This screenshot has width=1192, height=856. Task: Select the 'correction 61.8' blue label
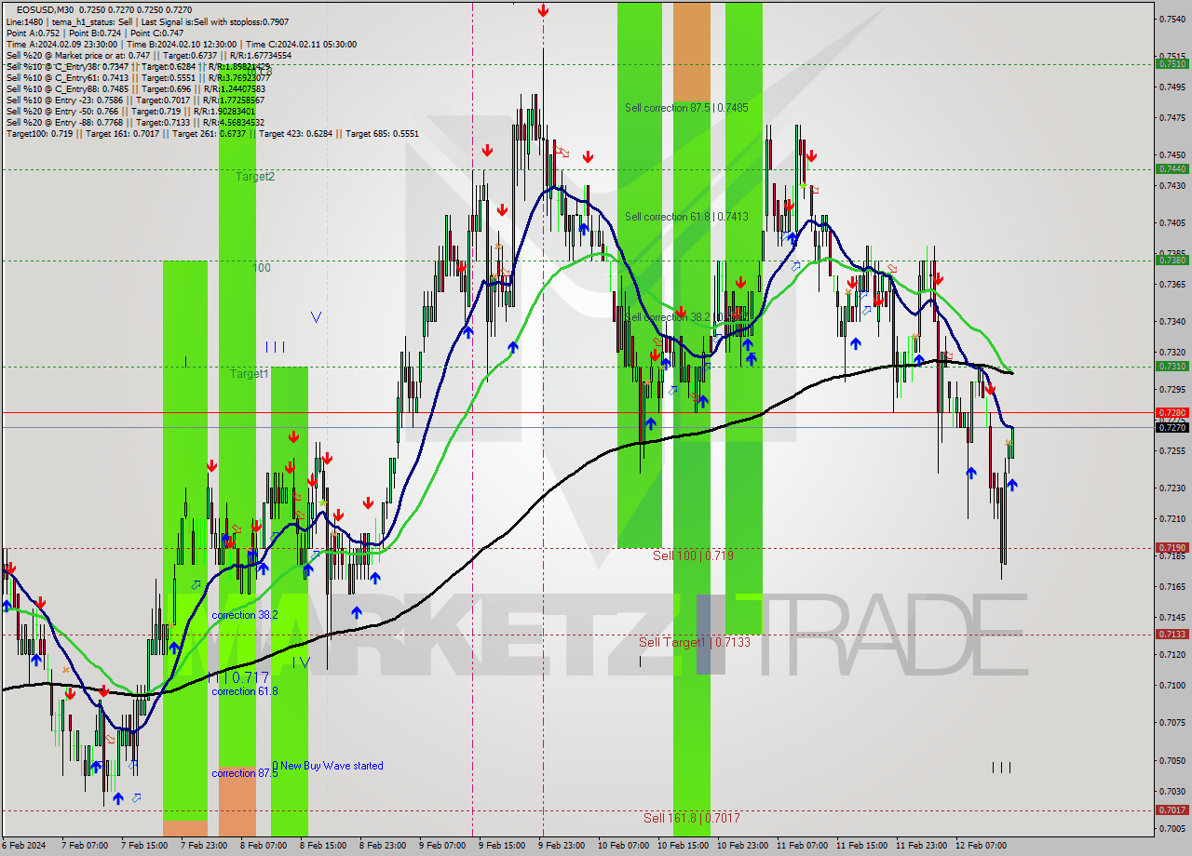pyautogui.click(x=244, y=691)
